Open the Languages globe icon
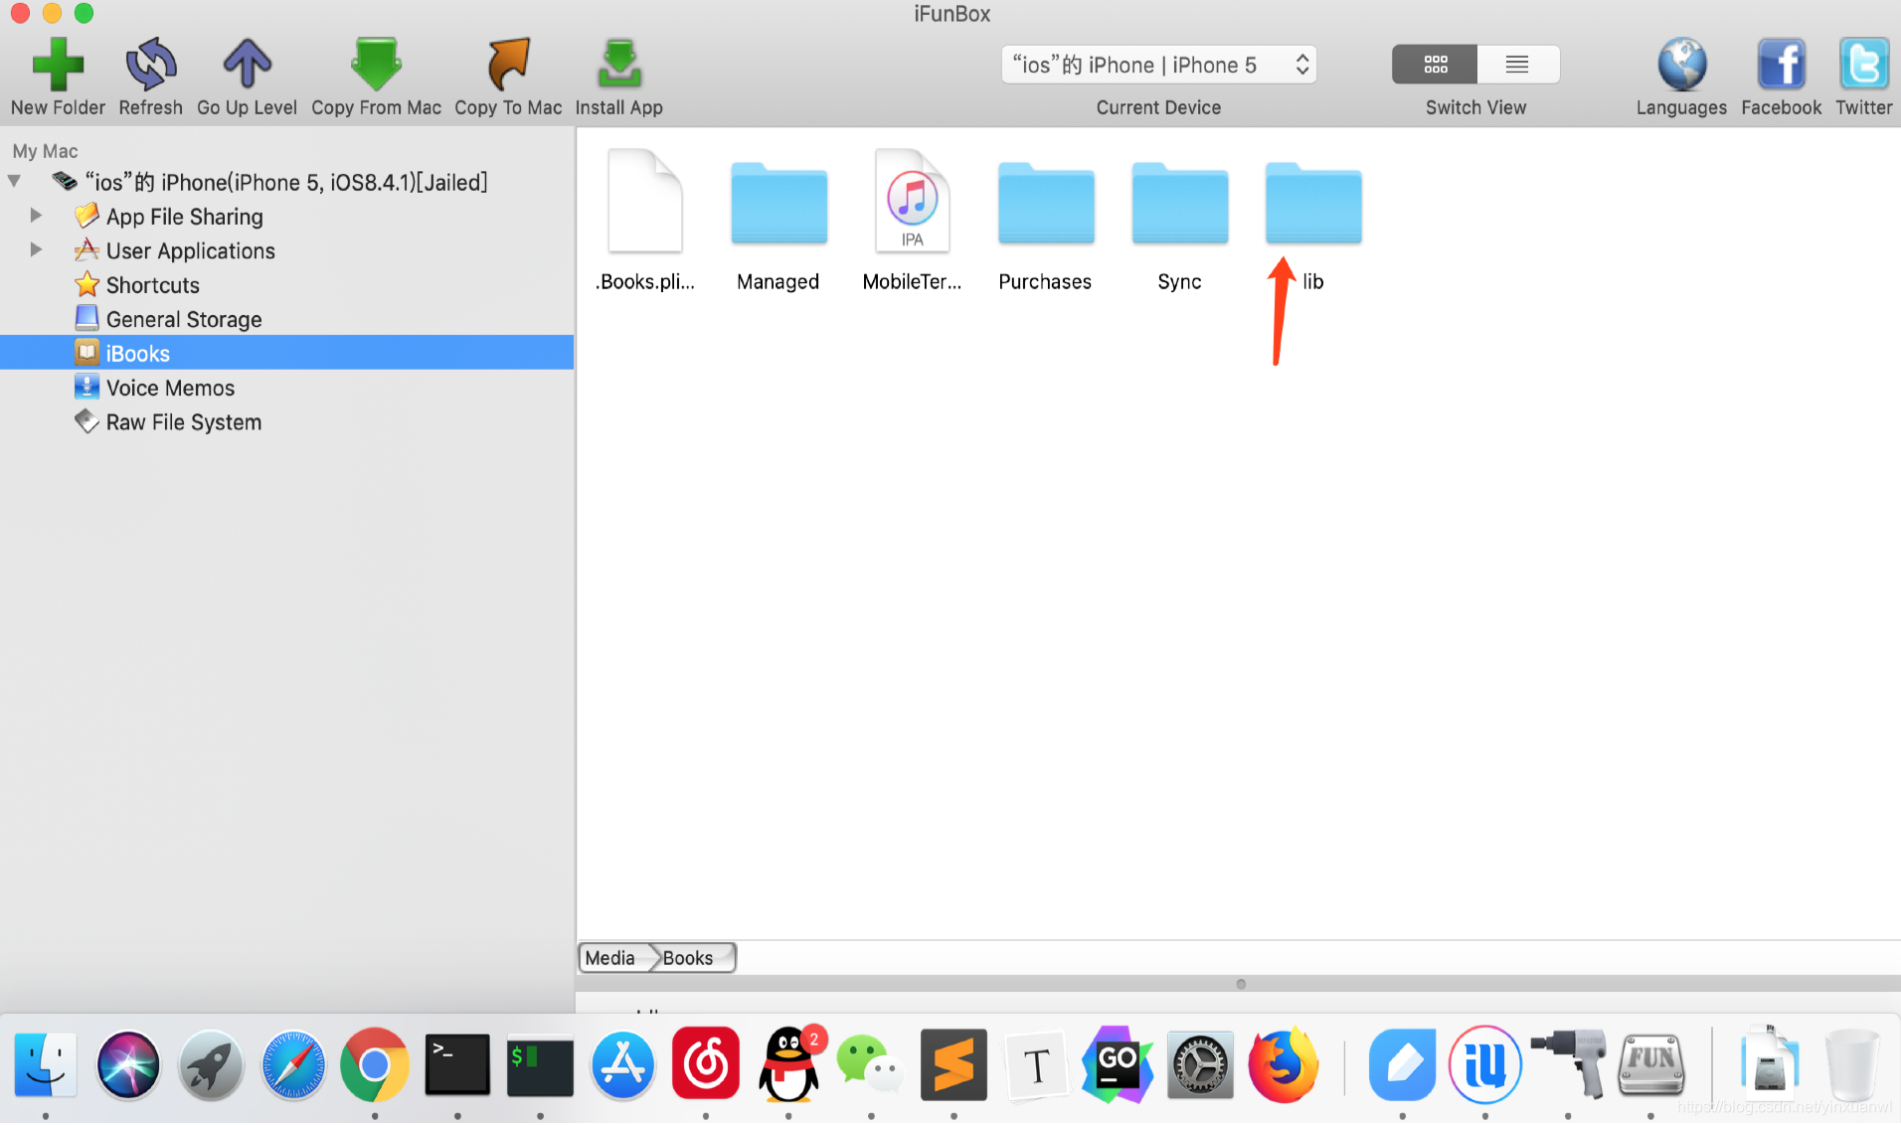 click(1681, 65)
